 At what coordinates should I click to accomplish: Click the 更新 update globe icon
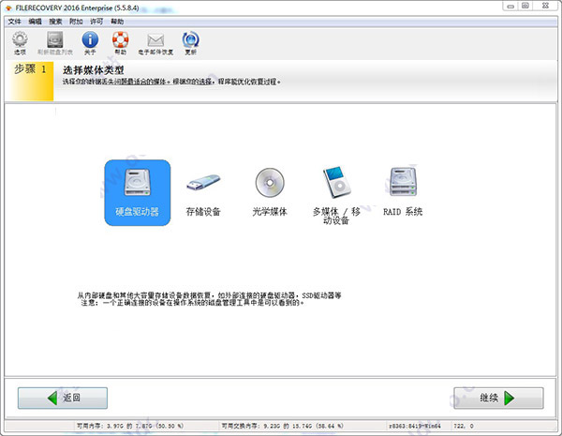coord(191,43)
